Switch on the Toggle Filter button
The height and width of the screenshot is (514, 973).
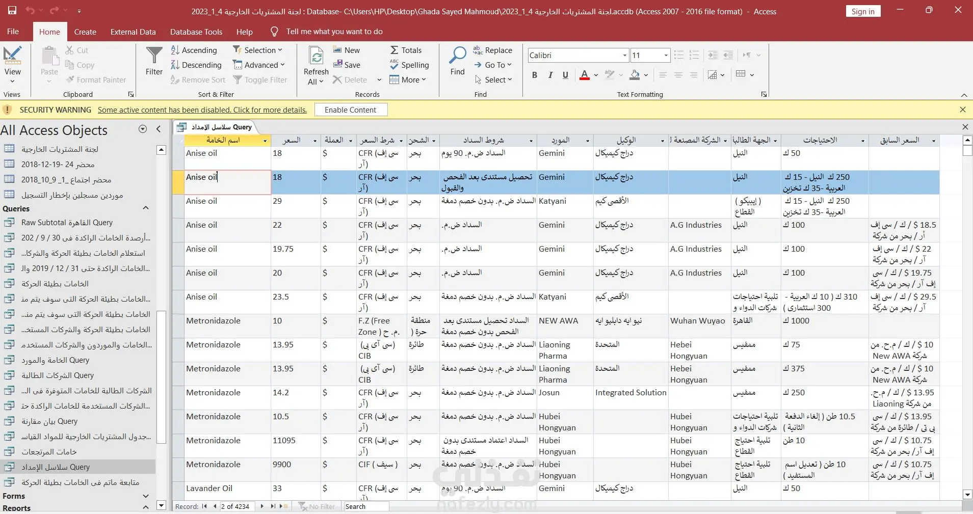260,79
